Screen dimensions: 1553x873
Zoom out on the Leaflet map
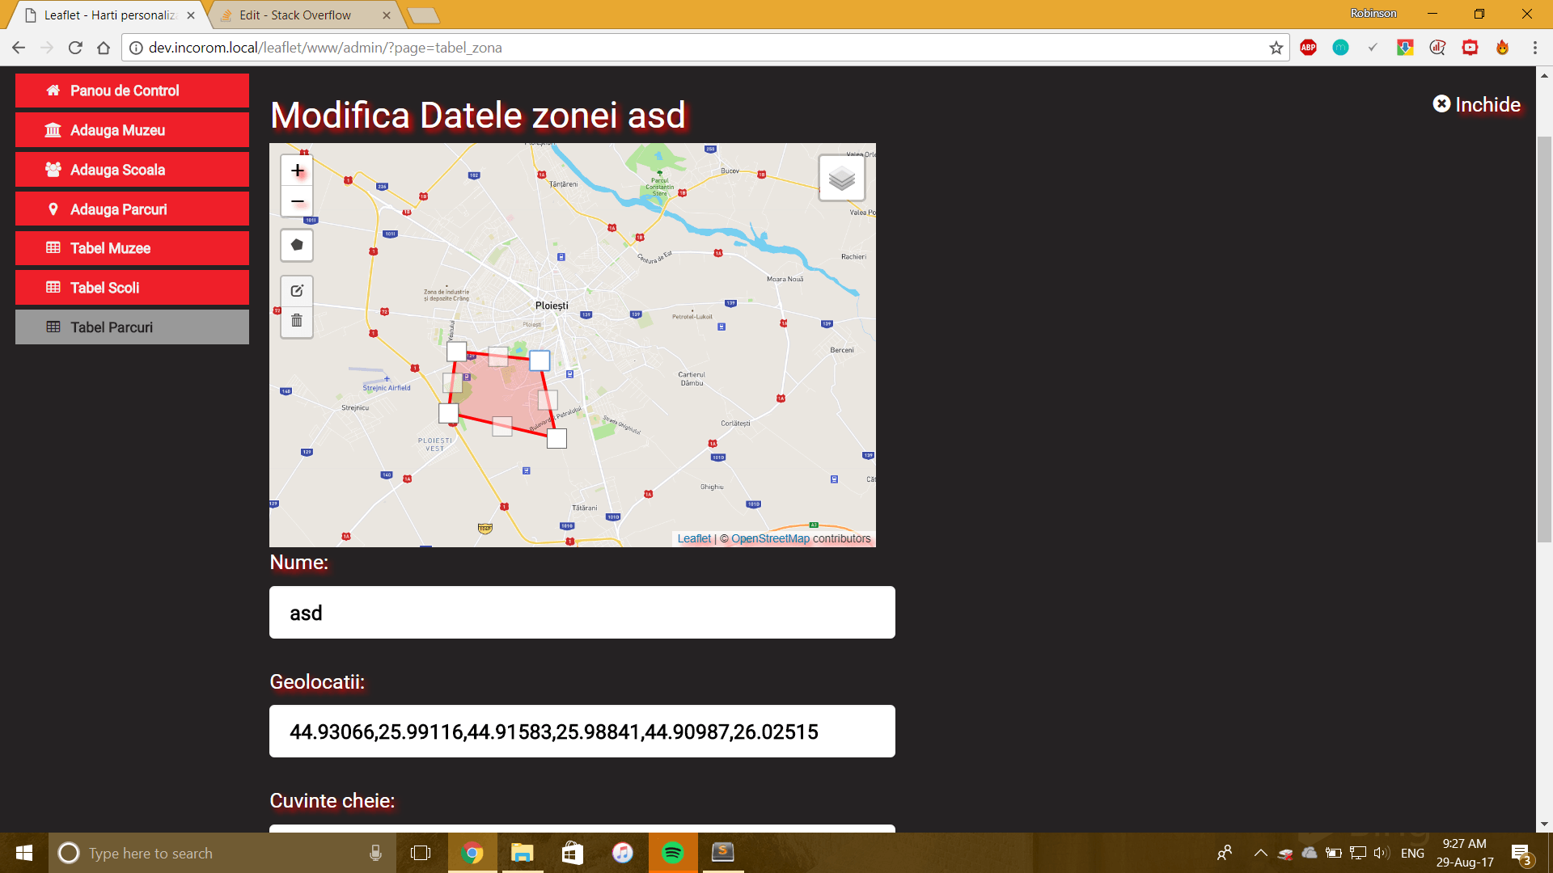click(x=298, y=201)
